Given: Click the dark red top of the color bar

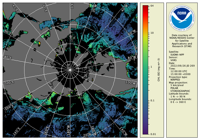Looking at the screenshot, I should coord(145,7).
